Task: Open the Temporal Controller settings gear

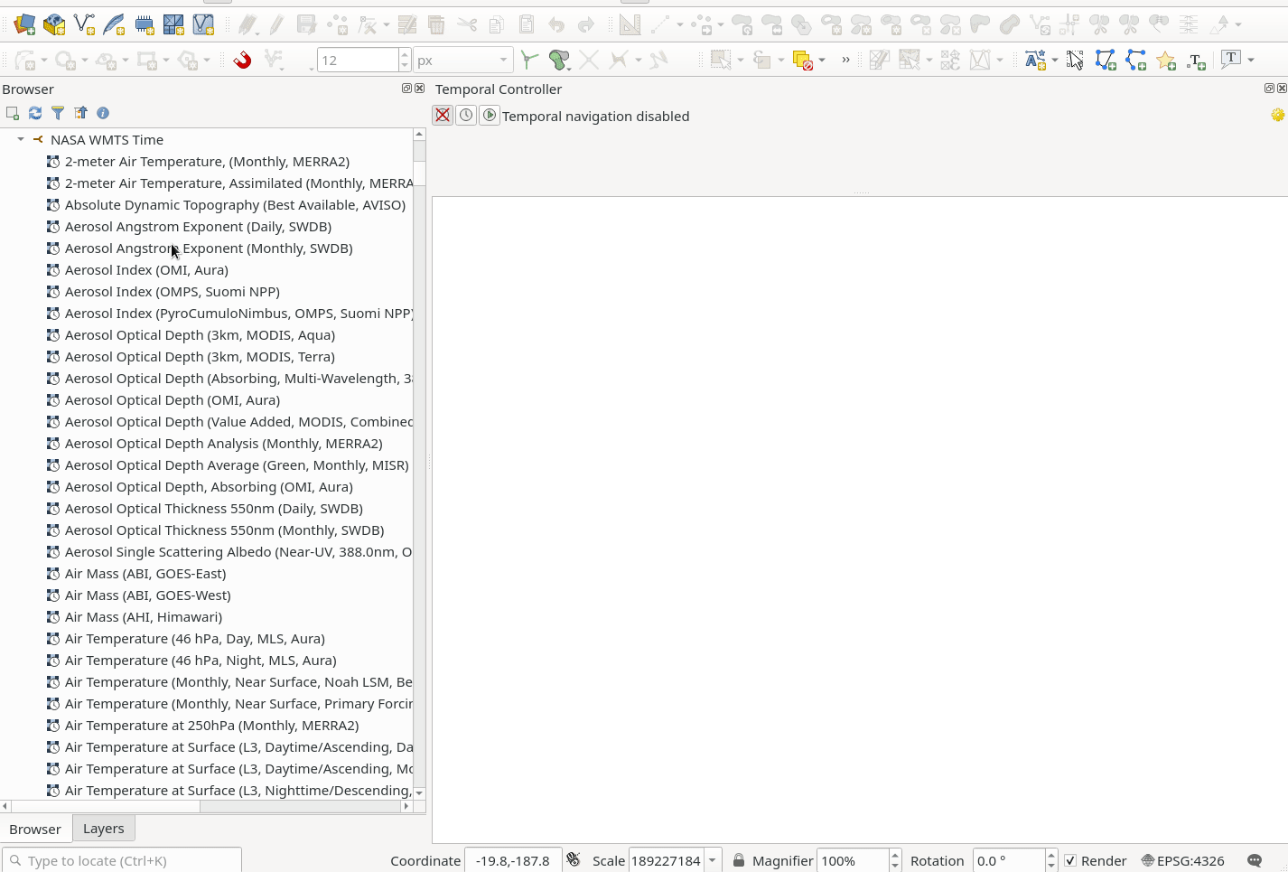Action: 1277,115
